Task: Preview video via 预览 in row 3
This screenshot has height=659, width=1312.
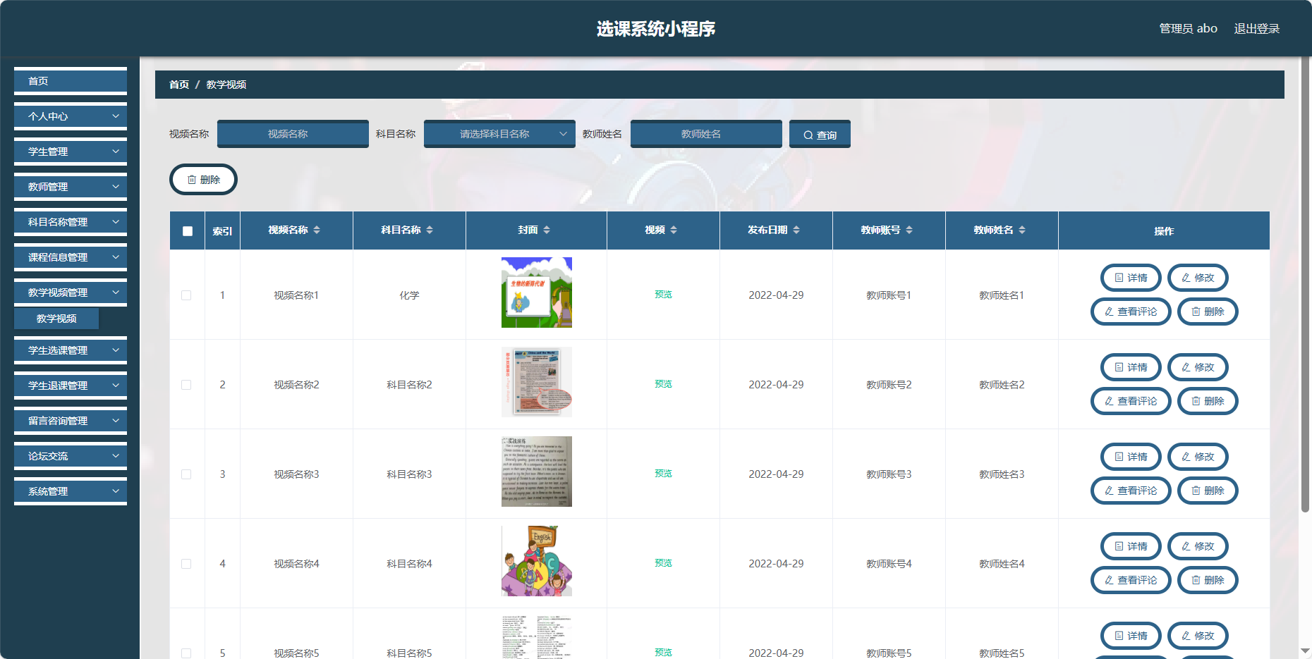Action: pyautogui.click(x=663, y=474)
